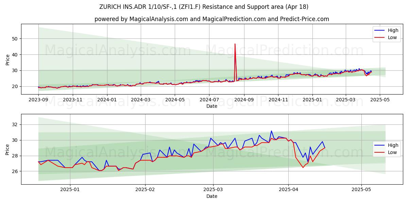408x204 pixels.
Task: Click the '32' y-axis label in the bottom chart
Action: (x=15, y=124)
